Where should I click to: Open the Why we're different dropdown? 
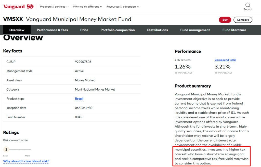click(87, 7)
